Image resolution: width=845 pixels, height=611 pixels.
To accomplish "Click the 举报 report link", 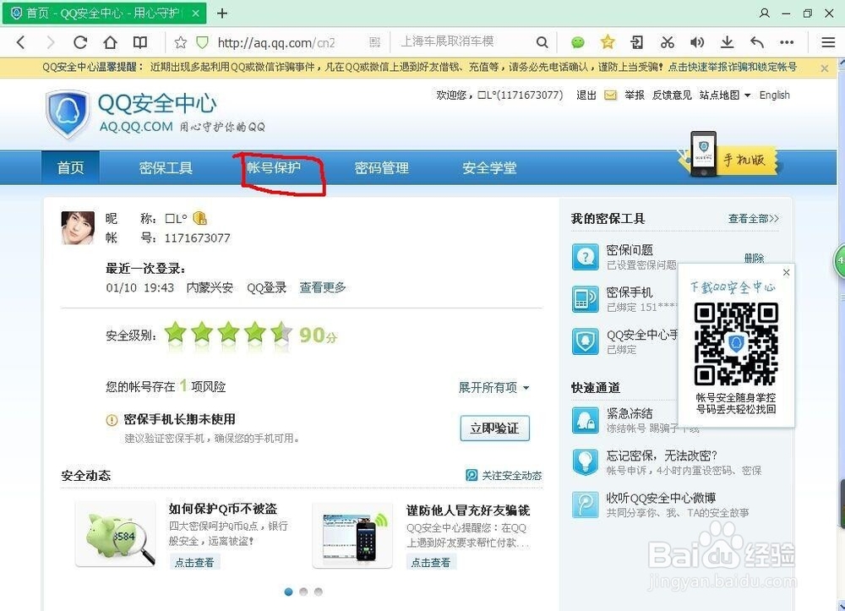I will click(x=635, y=95).
